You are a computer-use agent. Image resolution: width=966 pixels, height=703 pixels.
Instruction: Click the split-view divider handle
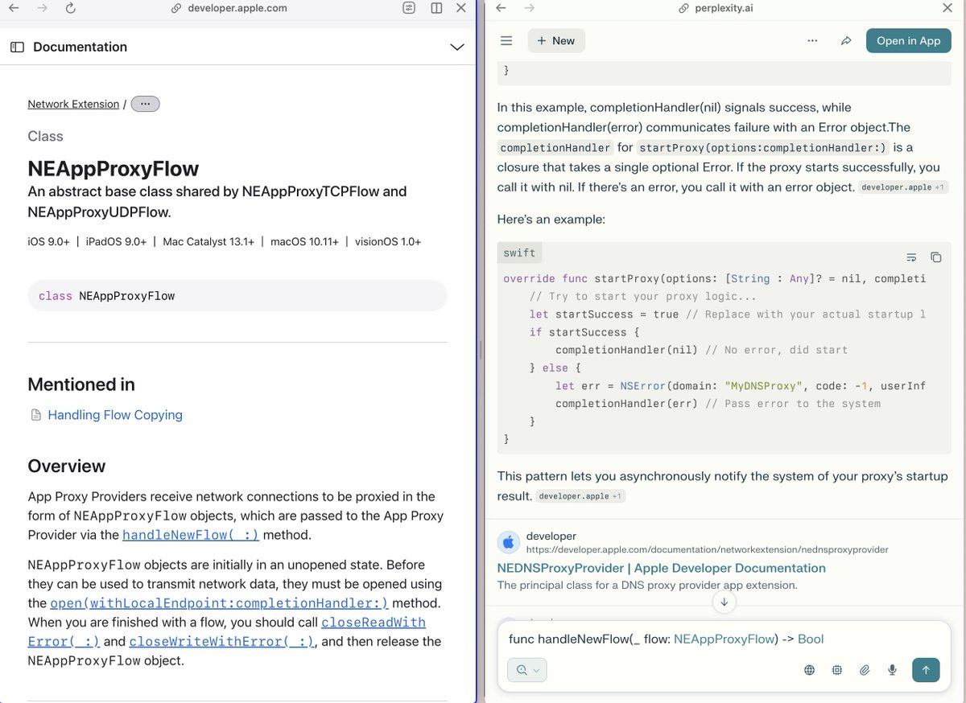(480, 351)
